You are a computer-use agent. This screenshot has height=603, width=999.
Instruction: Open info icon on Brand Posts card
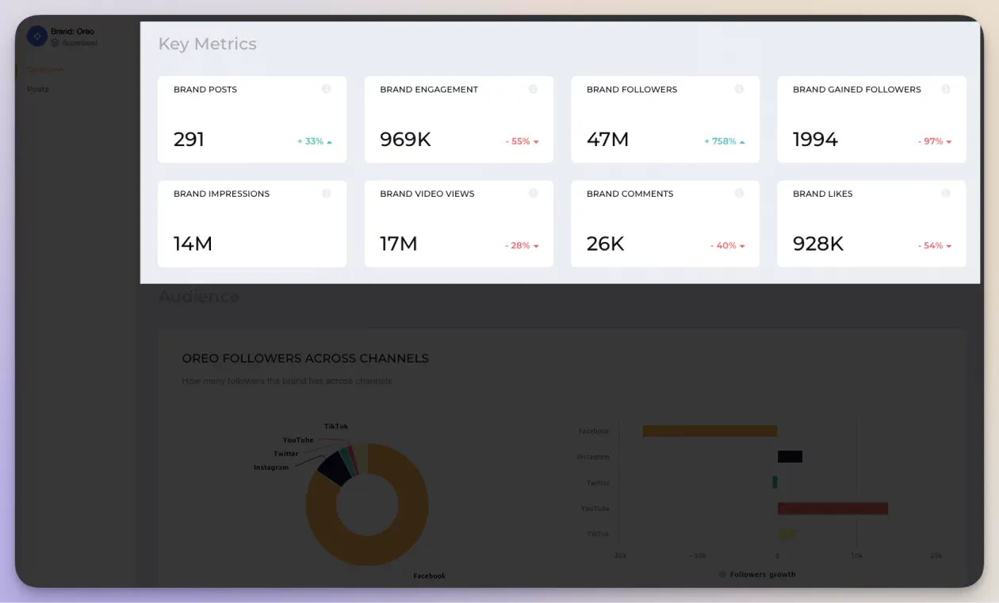[326, 89]
